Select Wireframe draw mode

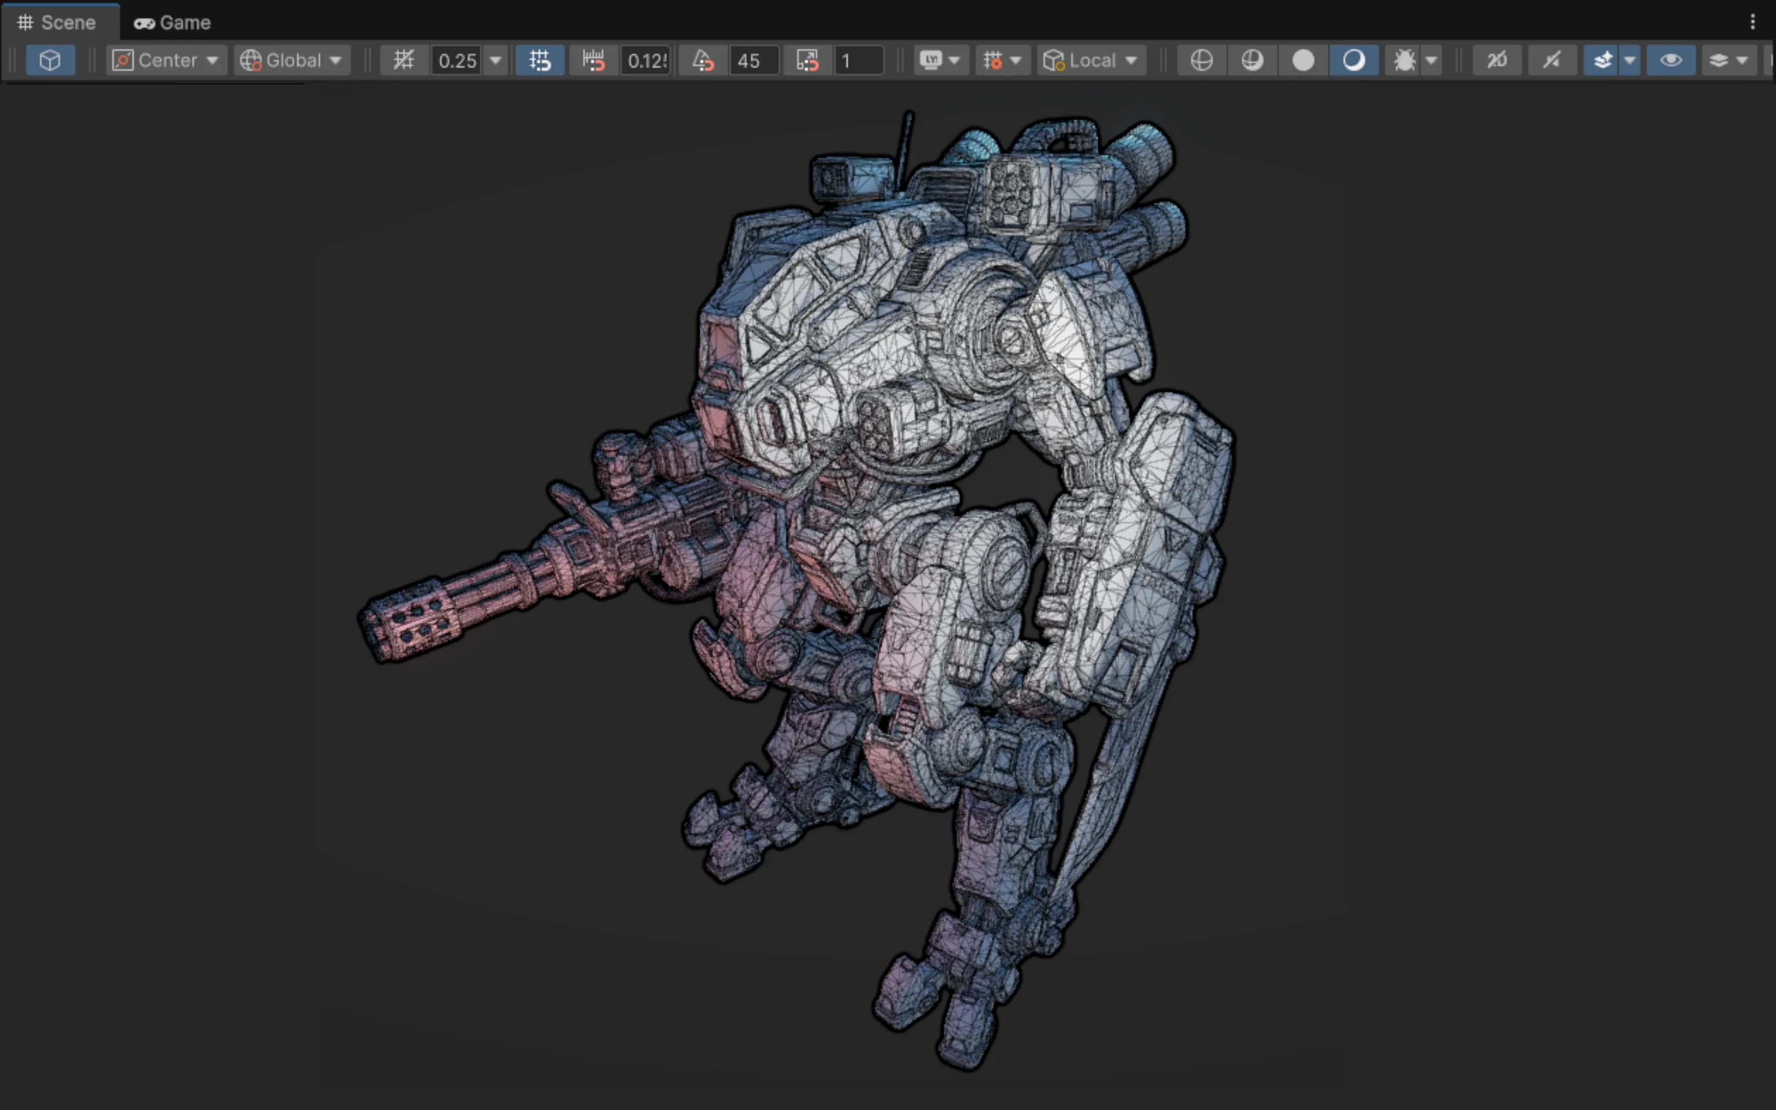1202,60
